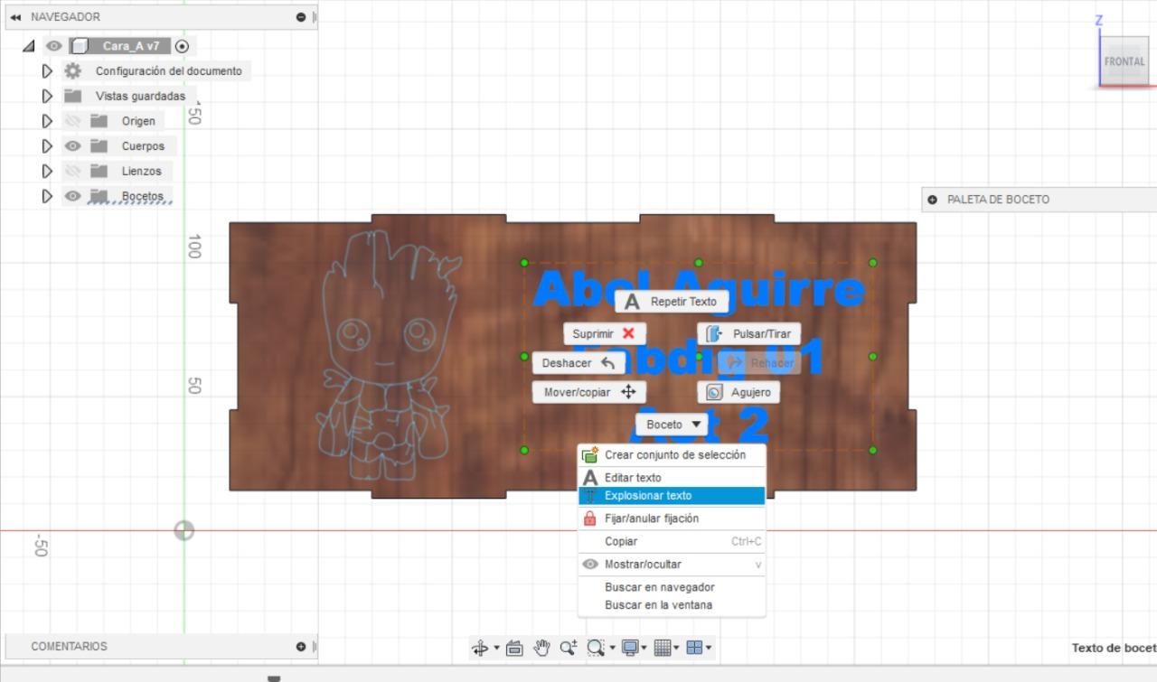Click the Repetir Texto button
1157x682 pixels.
(672, 302)
